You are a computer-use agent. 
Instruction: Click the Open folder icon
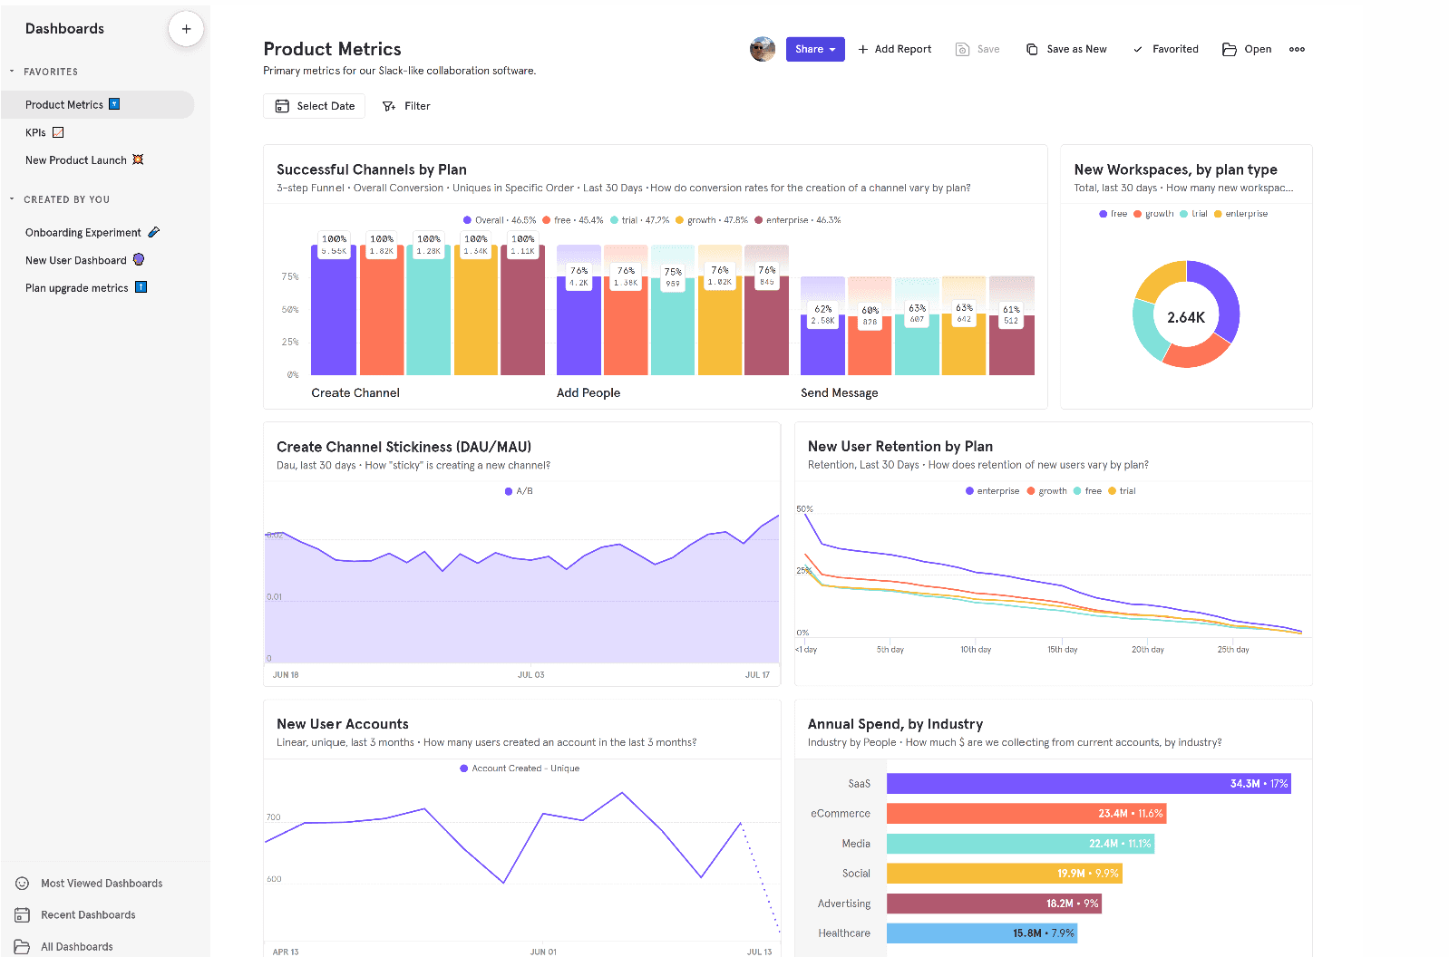pyautogui.click(x=1230, y=50)
